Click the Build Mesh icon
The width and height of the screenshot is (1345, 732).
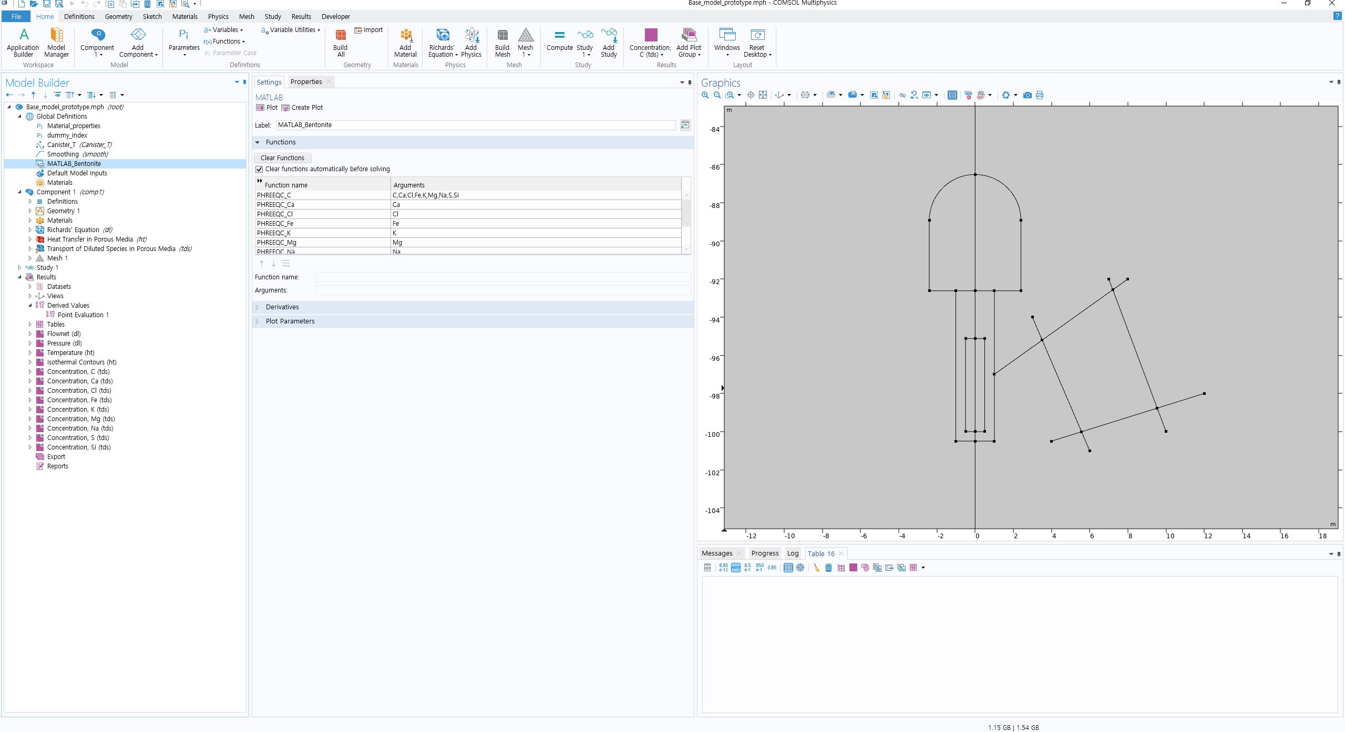coord(502,36)
